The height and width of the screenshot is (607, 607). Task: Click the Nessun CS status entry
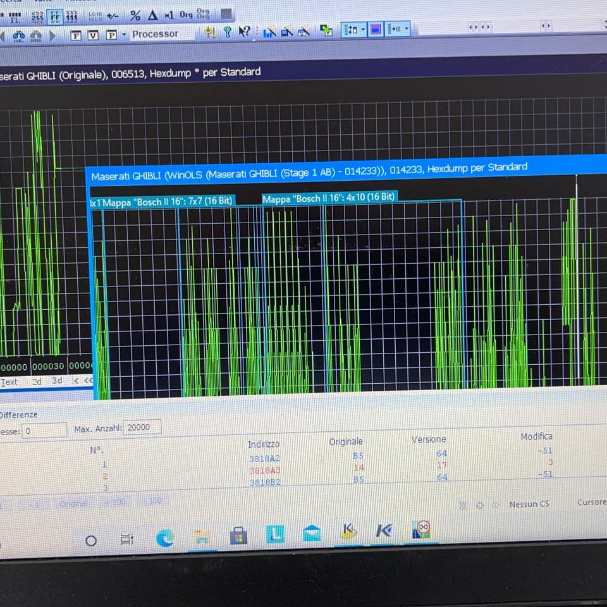[x=529, y=505]
